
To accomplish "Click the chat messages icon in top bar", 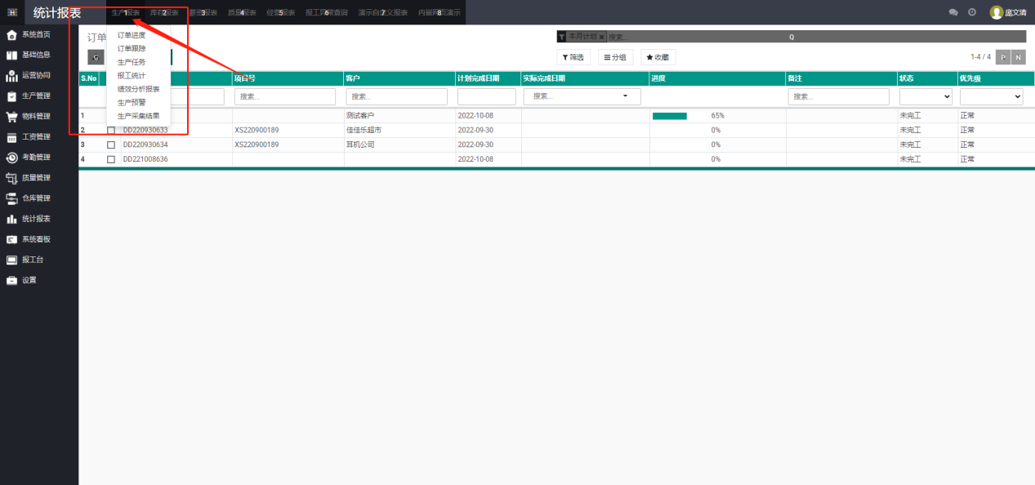I will [953, 12].
